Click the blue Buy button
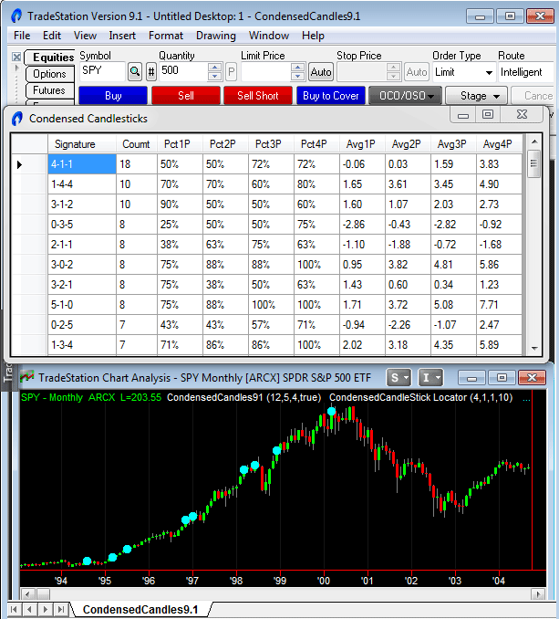Screen dimensions: 559x619 (113, 96)
